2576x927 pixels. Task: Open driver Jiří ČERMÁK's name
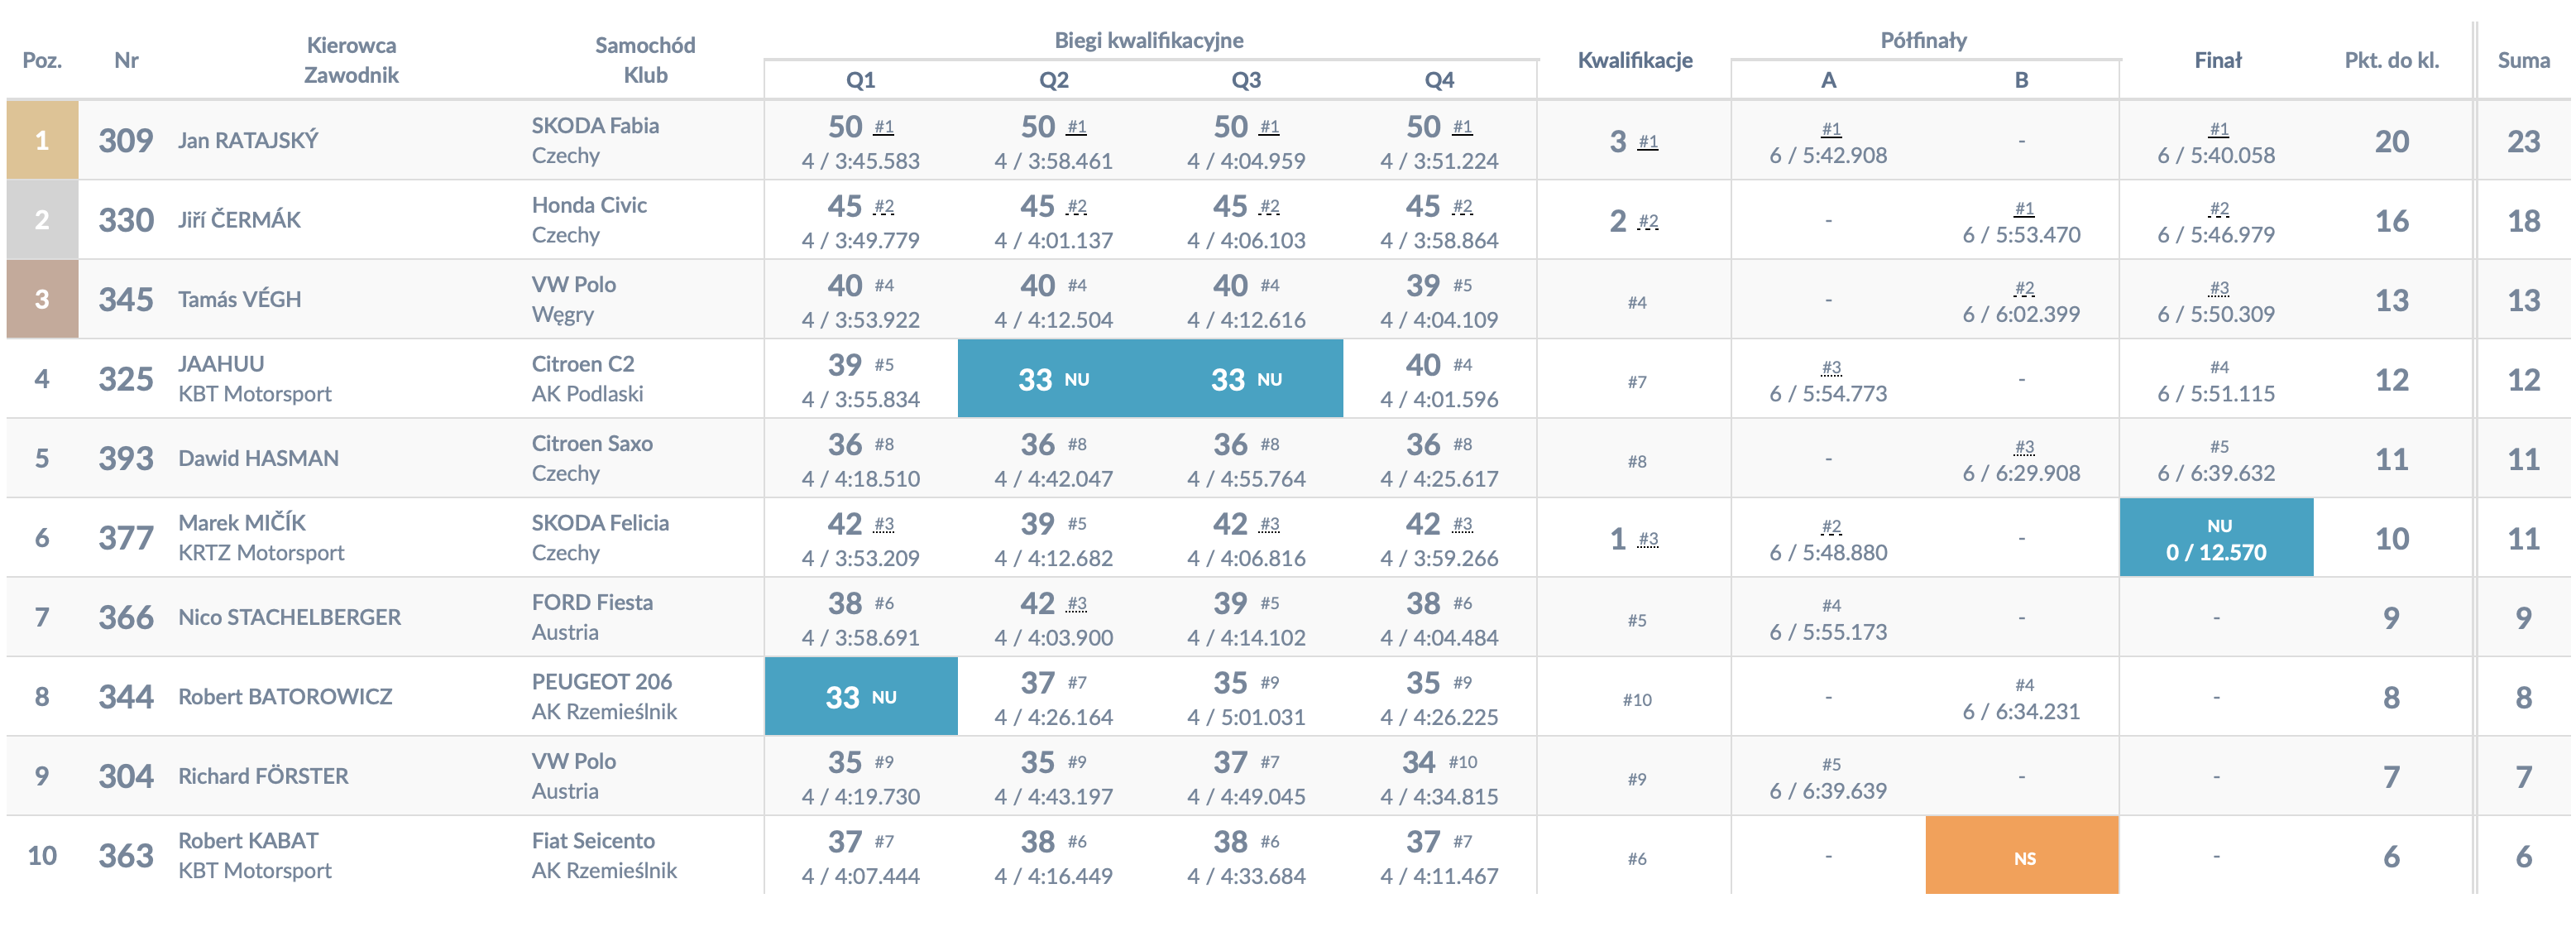point(239,219)
